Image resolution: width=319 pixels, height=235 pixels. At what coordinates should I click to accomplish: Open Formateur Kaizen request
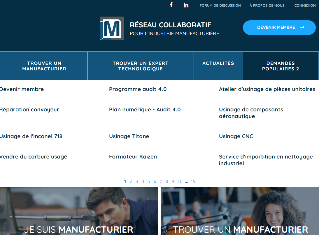pyautogui.click(x=133, y=157)
